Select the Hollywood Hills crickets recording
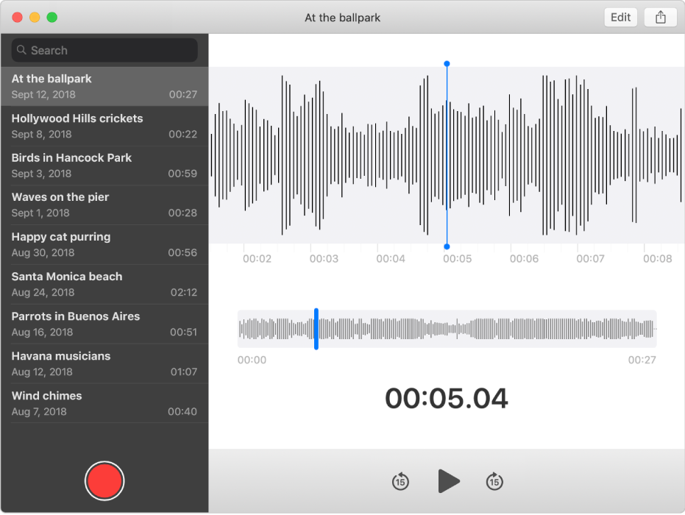The width and height of the screenshot is (685, 515). click(104, 126)
